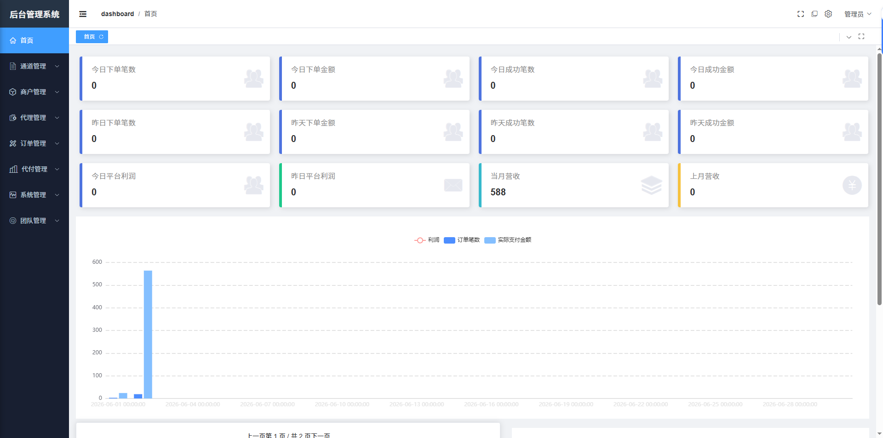Image resolution: width=883 pixels, height=438 pixels.
Task: Click the dashboard breadcrumb link
Action: (117, 14)
